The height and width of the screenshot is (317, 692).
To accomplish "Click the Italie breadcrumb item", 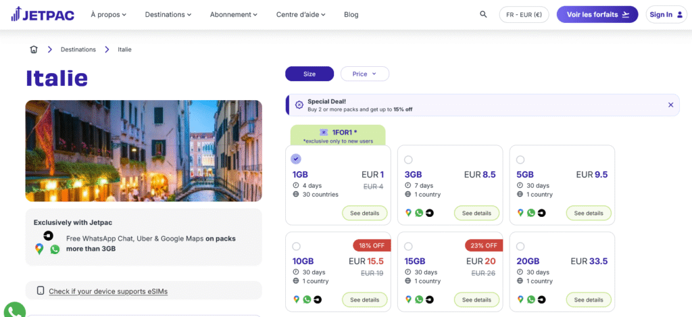I will click(124, 49).
